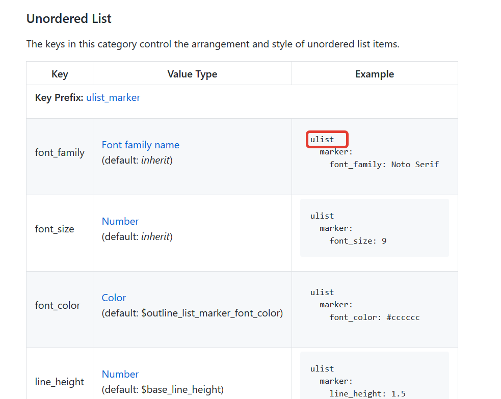The width and height of the screenshot is (501, 399).
Task: Select the introduction paragraph text
Action: [x=213, y=44]
